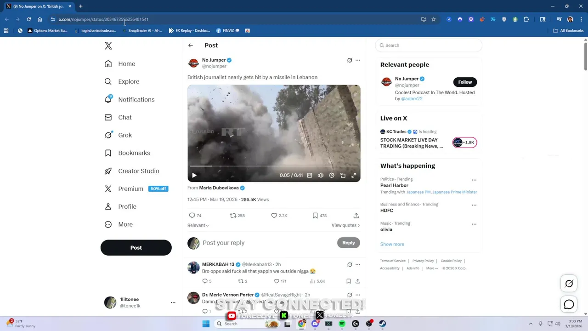Expand the Relevant replies sort dropdown
The height and width of the screenshot is (331, 588).
198,225
